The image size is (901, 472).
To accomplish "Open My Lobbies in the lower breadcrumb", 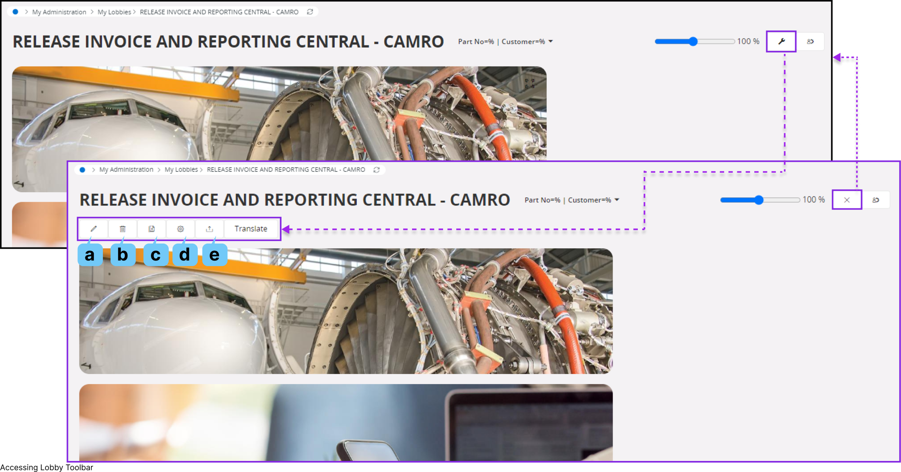I will coord(181,170).
